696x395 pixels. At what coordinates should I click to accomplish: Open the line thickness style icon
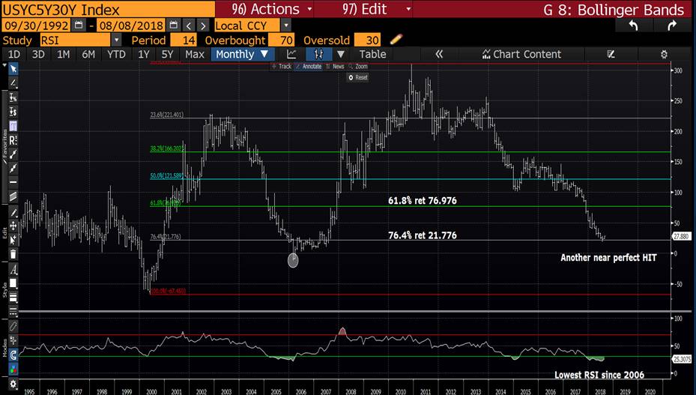pyautogui.click(x=13, y=298)
